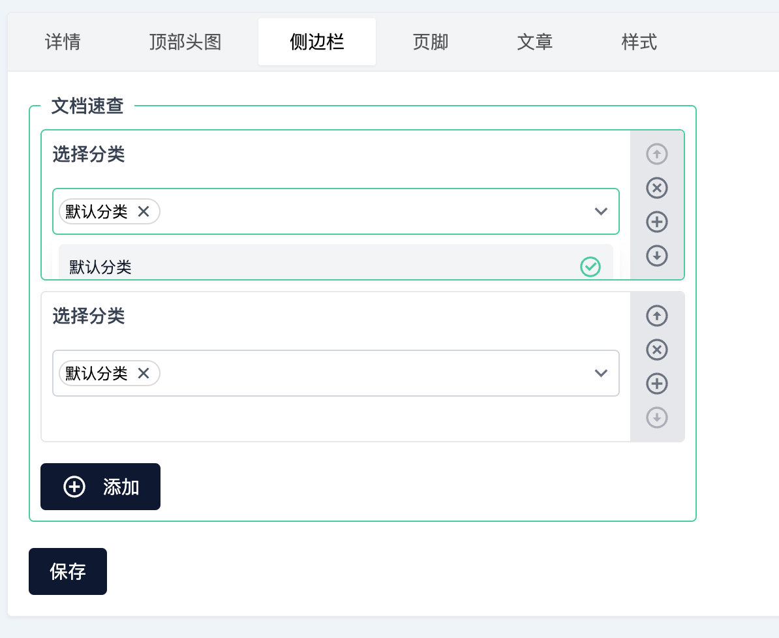Save settings with the 保存 button

(68, 571)
